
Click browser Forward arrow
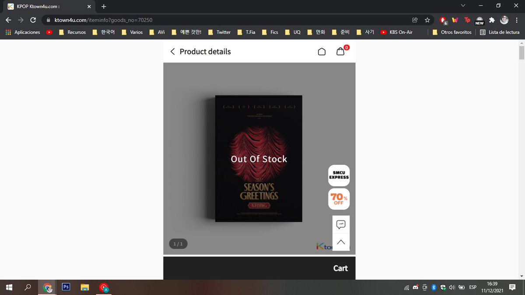(21, 20)
